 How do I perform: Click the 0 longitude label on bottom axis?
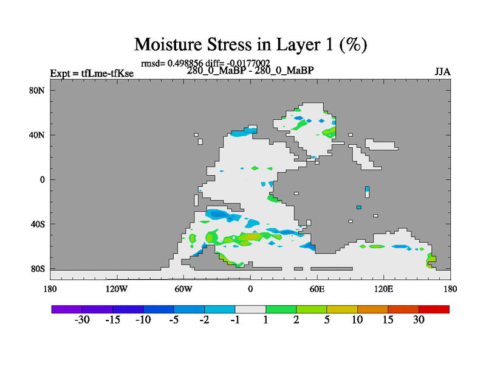(250, 288)
